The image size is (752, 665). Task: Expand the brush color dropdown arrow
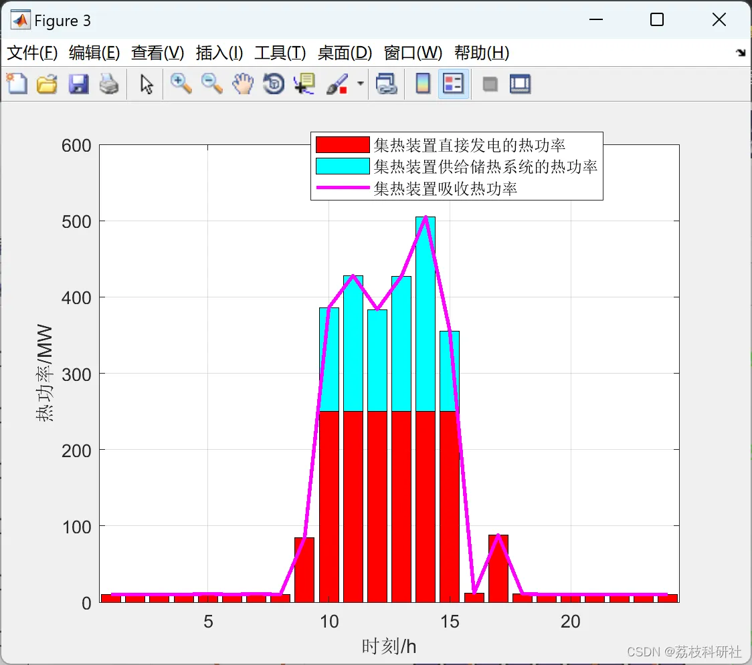tap(360, 84)
